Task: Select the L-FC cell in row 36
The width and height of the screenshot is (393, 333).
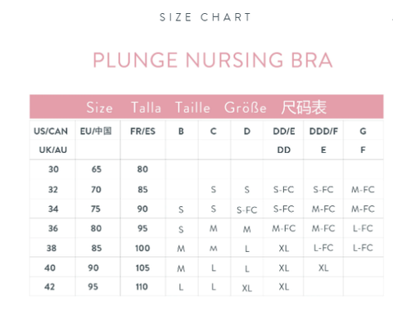Action: point(363,228)
